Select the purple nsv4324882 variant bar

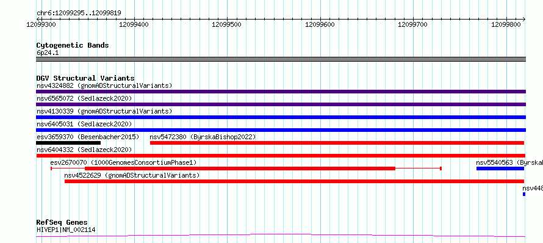[x=281, y=92]
